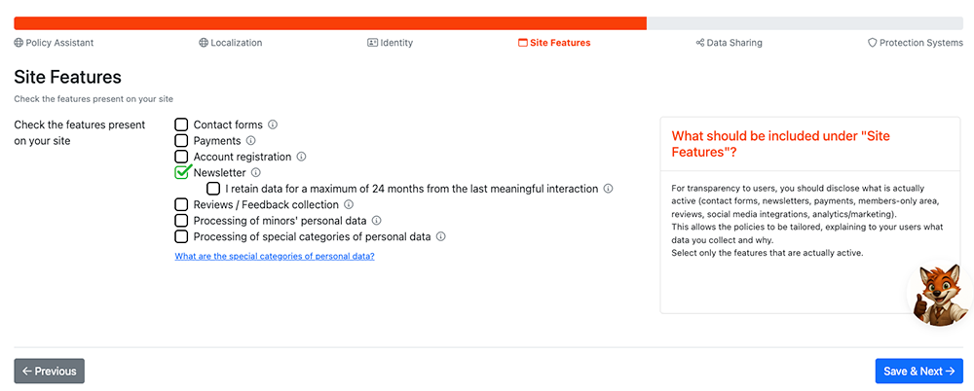Switch to Protection Systems step
Screen dimensions: 974x391
coord(915,43)
